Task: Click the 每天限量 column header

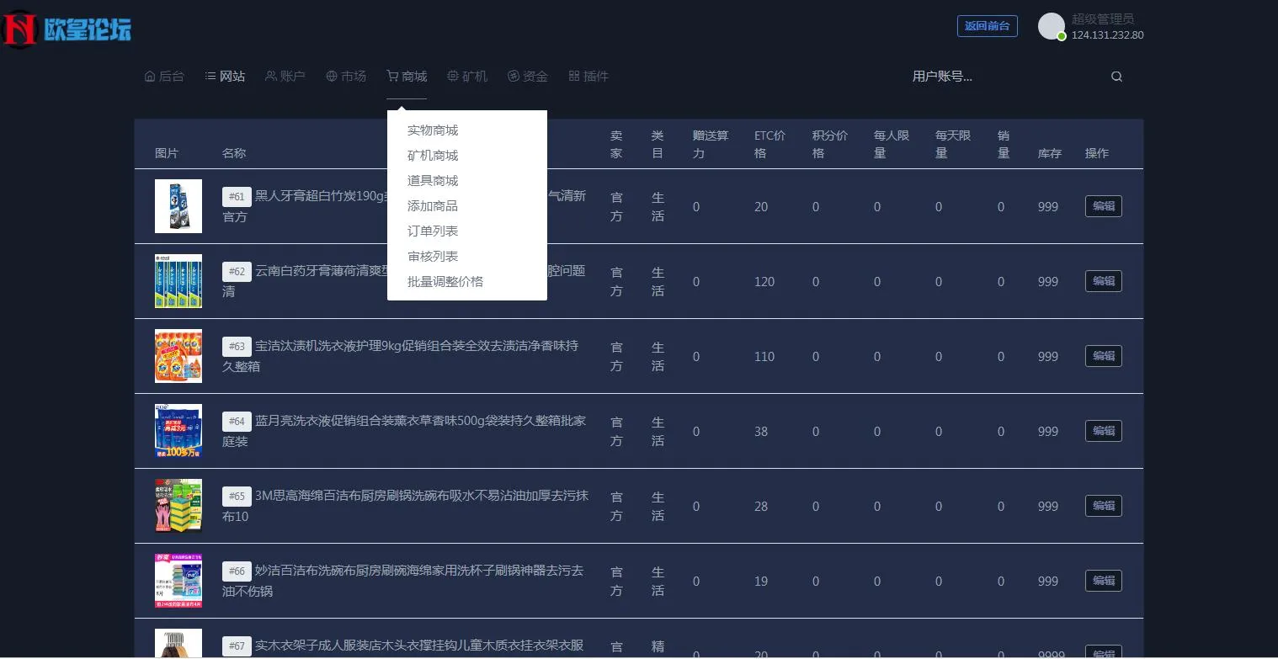Action: (953, 144)
